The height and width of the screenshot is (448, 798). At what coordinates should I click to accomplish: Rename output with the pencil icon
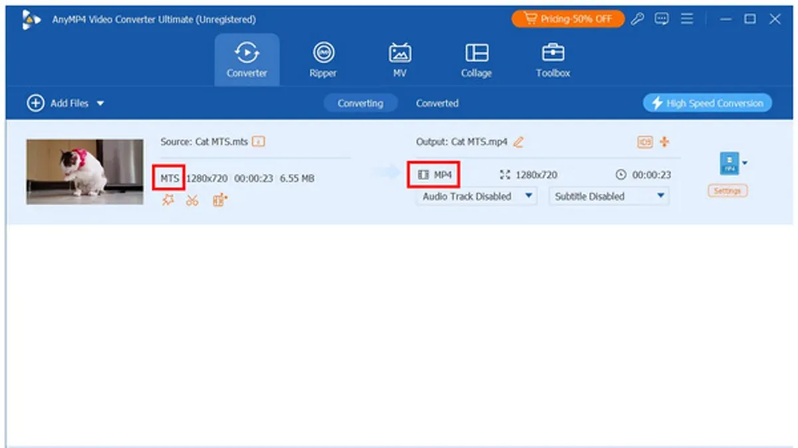pyautogui.click(x=519, y=141)
